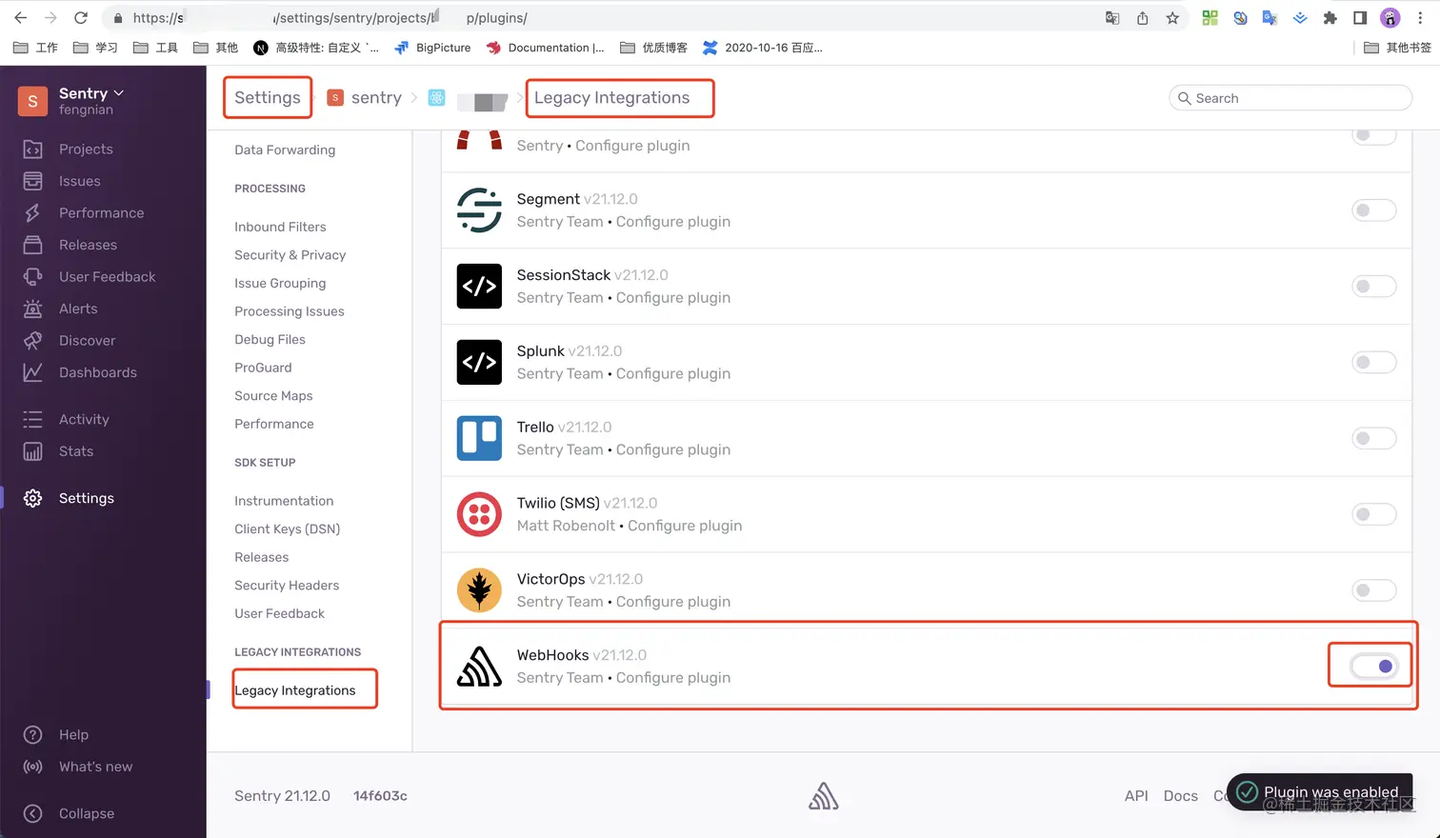Viewport: 1440px width, 838px height.
Task: Enable the Twilio (SMS) plugin toggle
Action: (x=1373, y=514)
